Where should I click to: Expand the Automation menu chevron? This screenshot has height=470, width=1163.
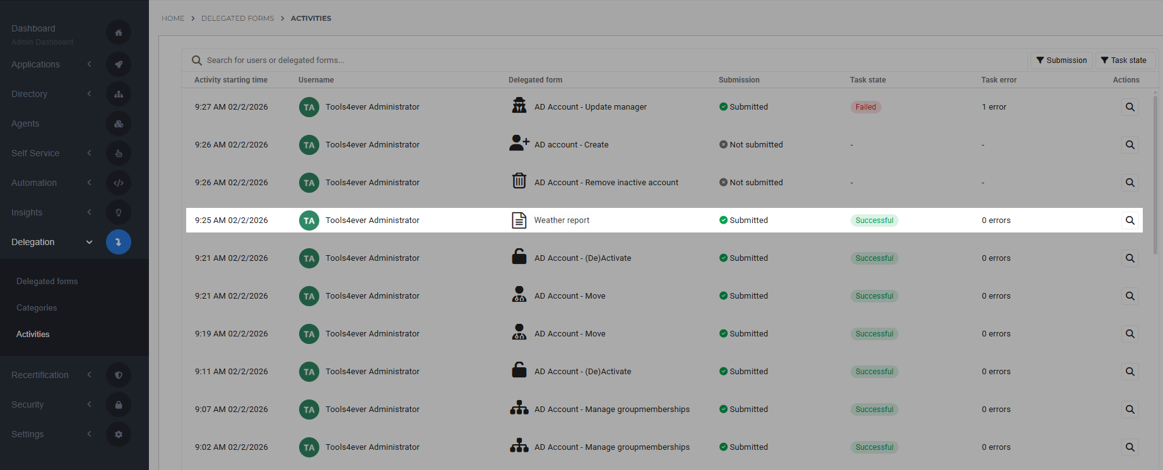click(90, 183)
